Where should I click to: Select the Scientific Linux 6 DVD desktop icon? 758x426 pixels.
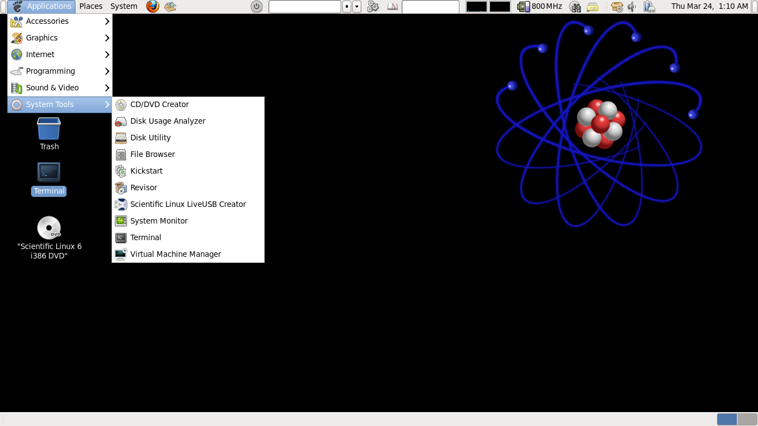(x=49, y=227)
